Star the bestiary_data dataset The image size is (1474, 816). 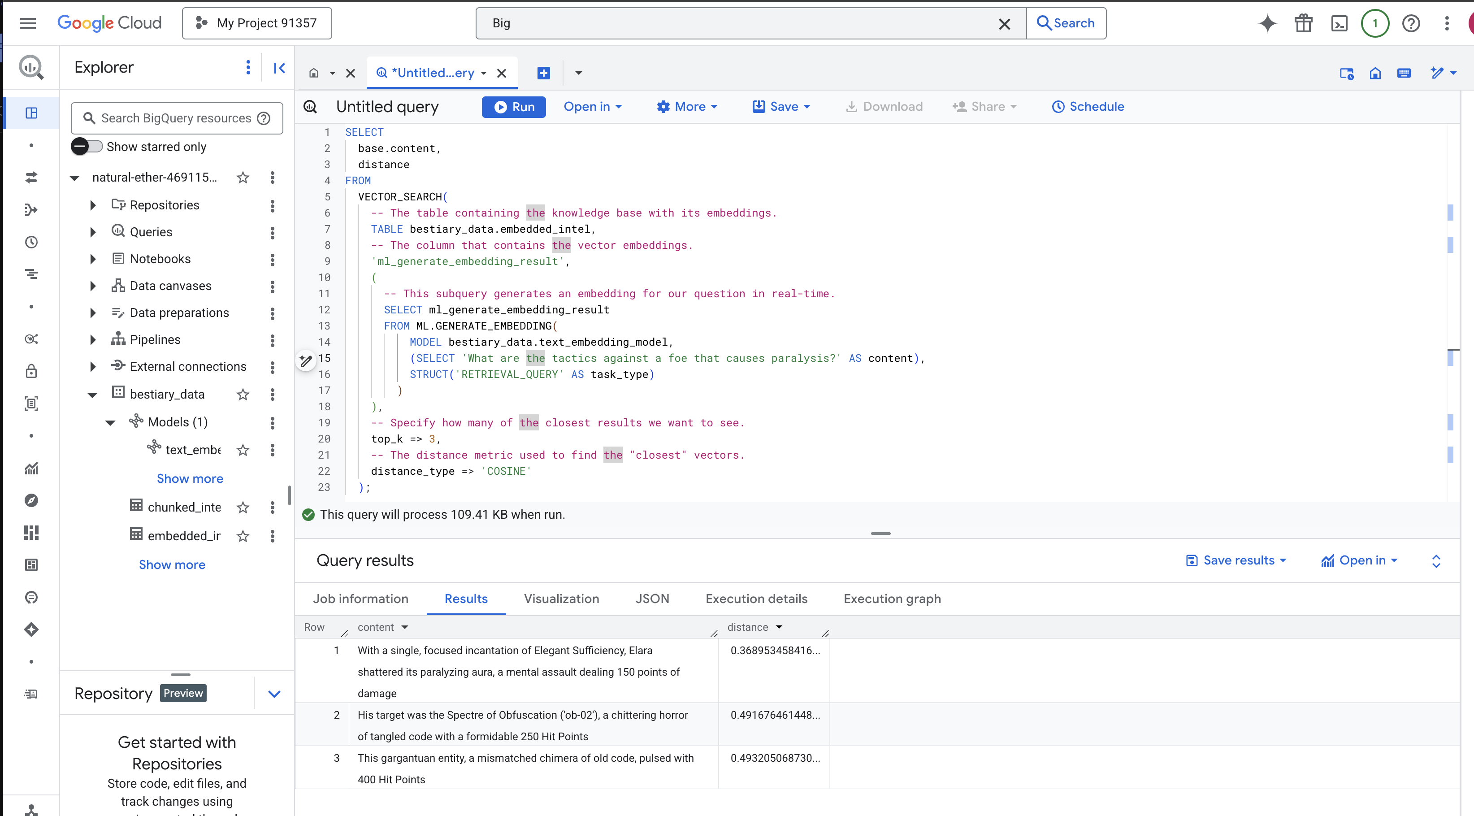243,394
